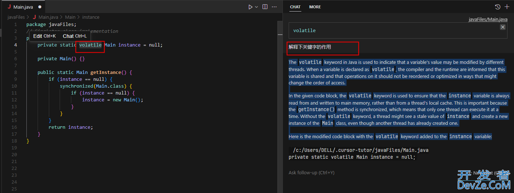This screenshot has height=193, width=514.
Task: Click Main.java in the breadcrumb
Action: [48, 17]
